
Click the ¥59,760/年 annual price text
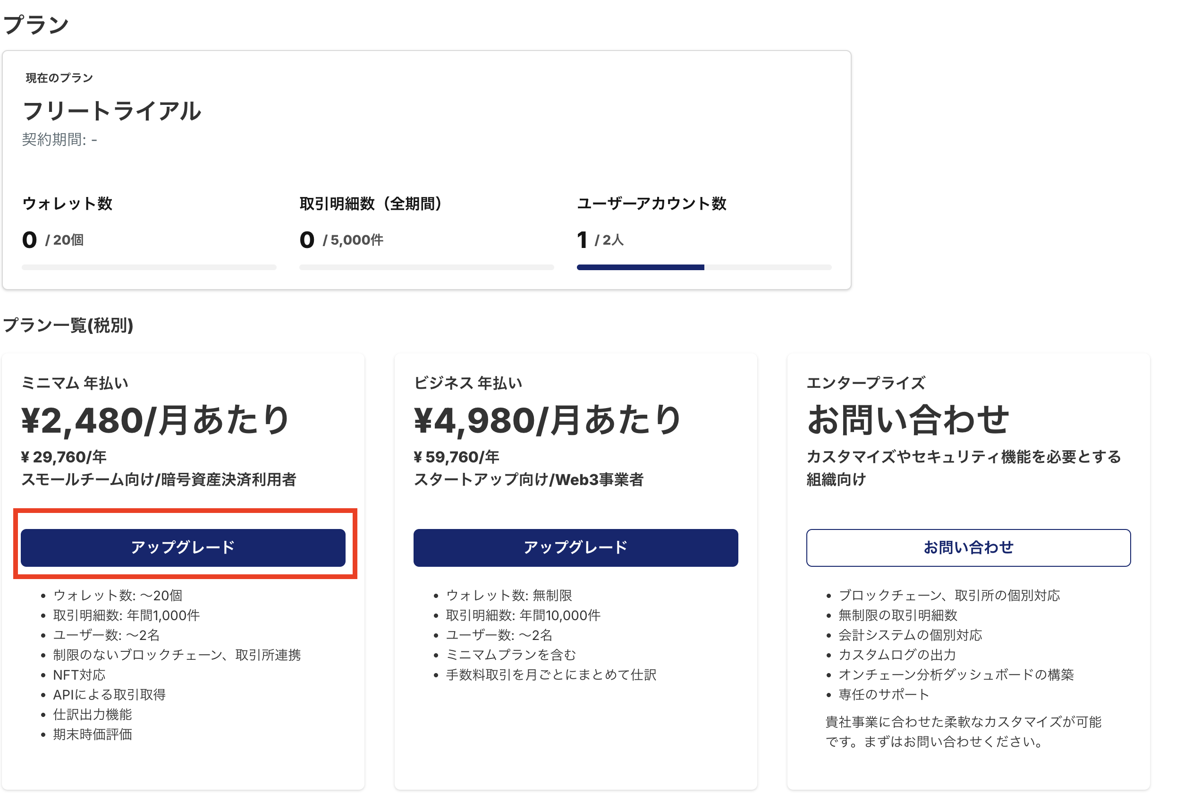click(x=457, y=457)
